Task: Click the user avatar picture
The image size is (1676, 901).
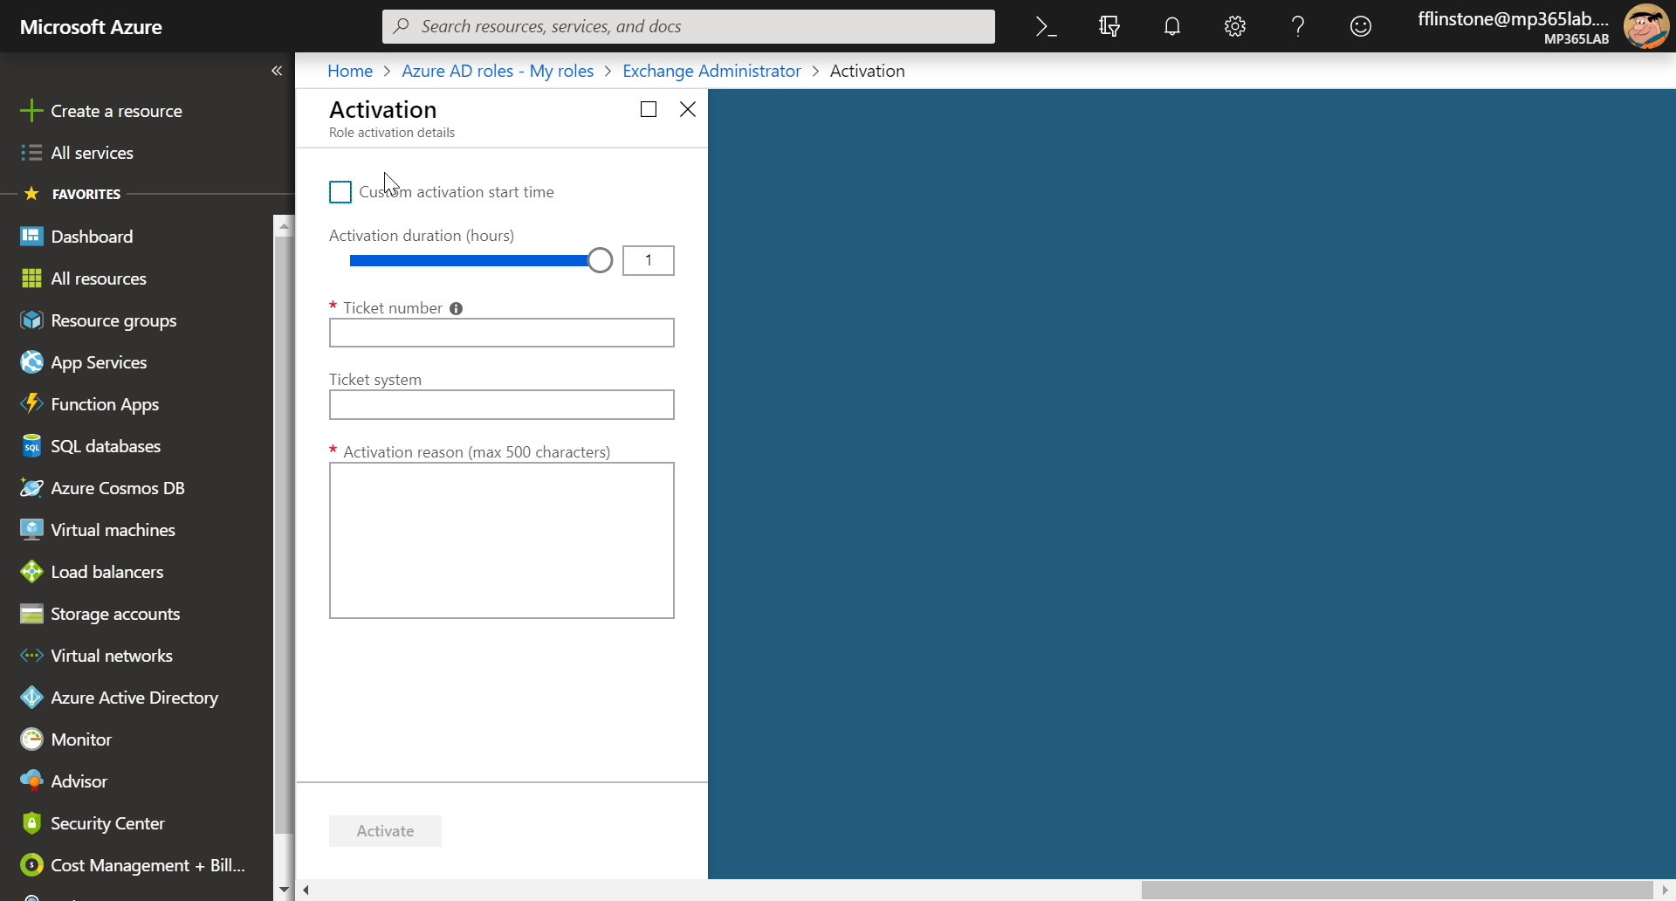Action: click(x=1646, y=26)
